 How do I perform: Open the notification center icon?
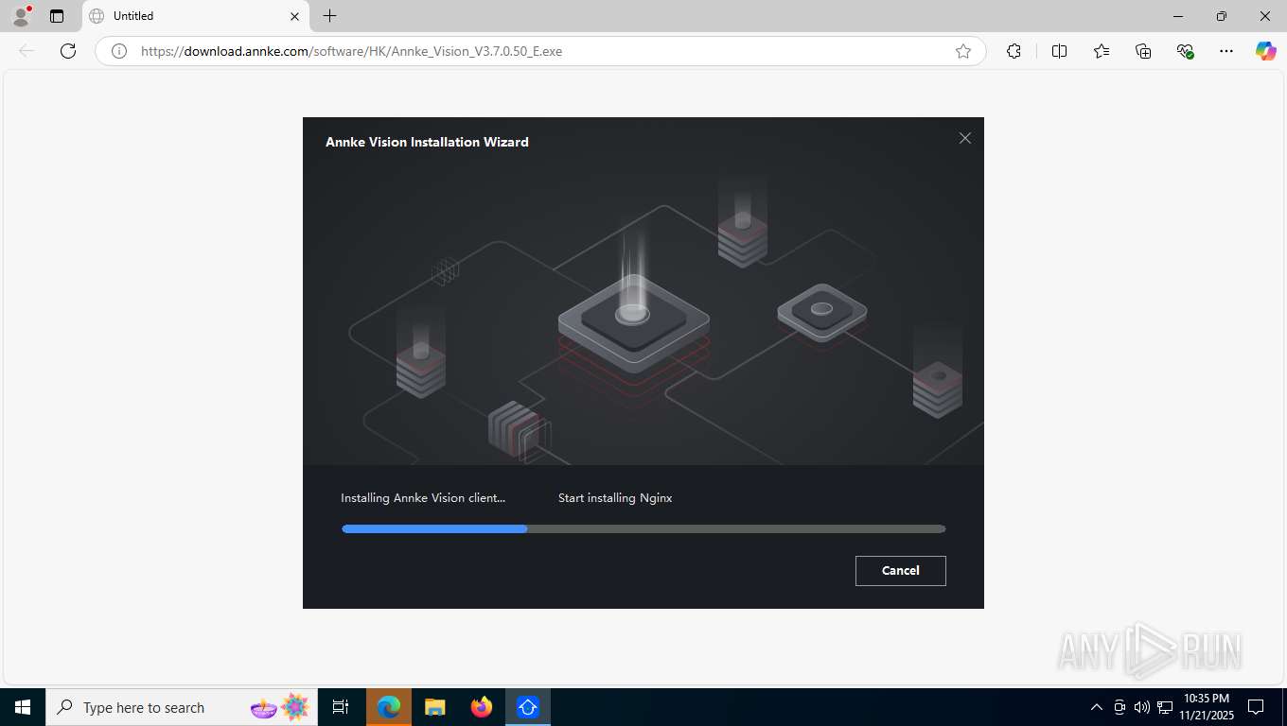(1256, 707)
